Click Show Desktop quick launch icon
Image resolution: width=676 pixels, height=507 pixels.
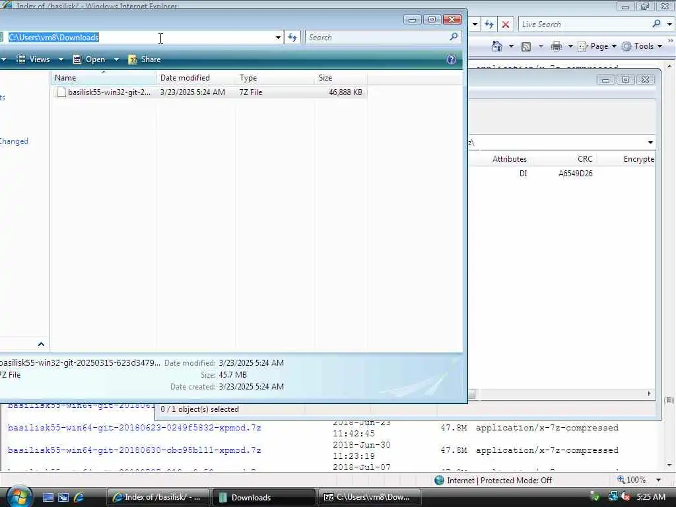click(48, 498)
